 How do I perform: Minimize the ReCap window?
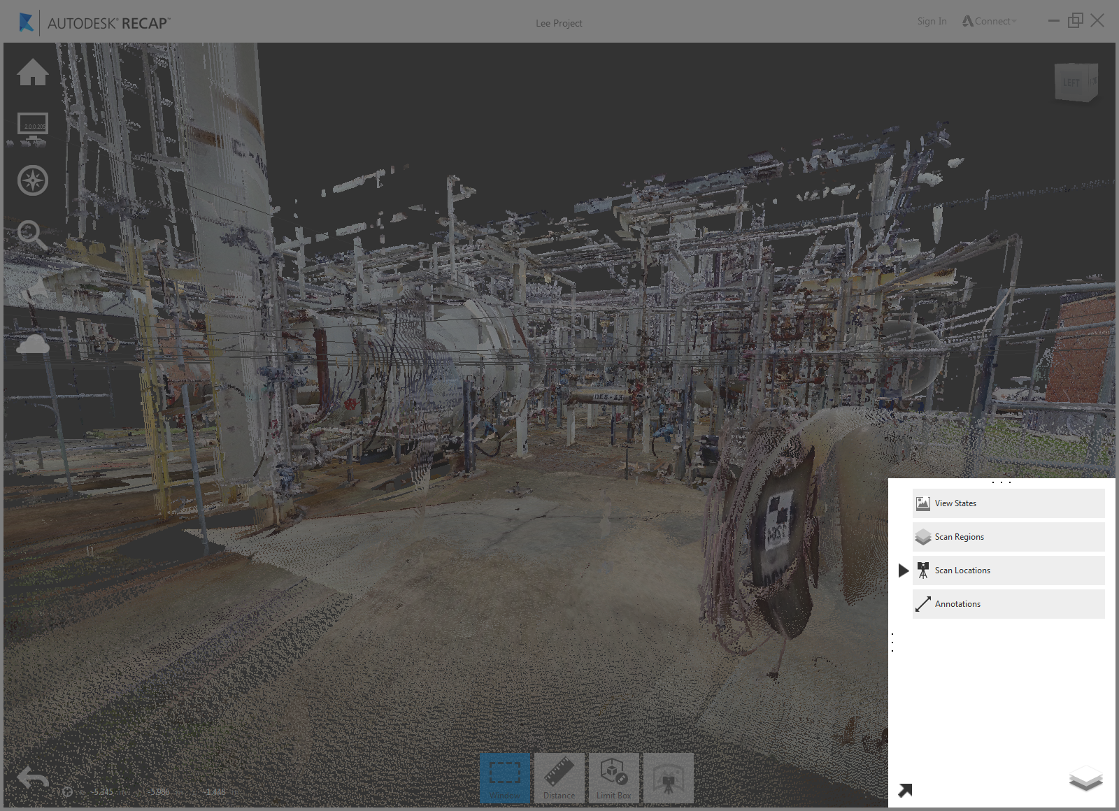1054,21
